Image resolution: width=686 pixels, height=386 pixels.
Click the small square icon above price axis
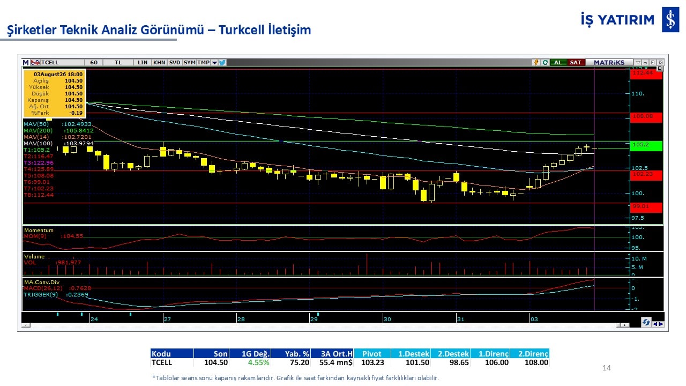point(660,68)
